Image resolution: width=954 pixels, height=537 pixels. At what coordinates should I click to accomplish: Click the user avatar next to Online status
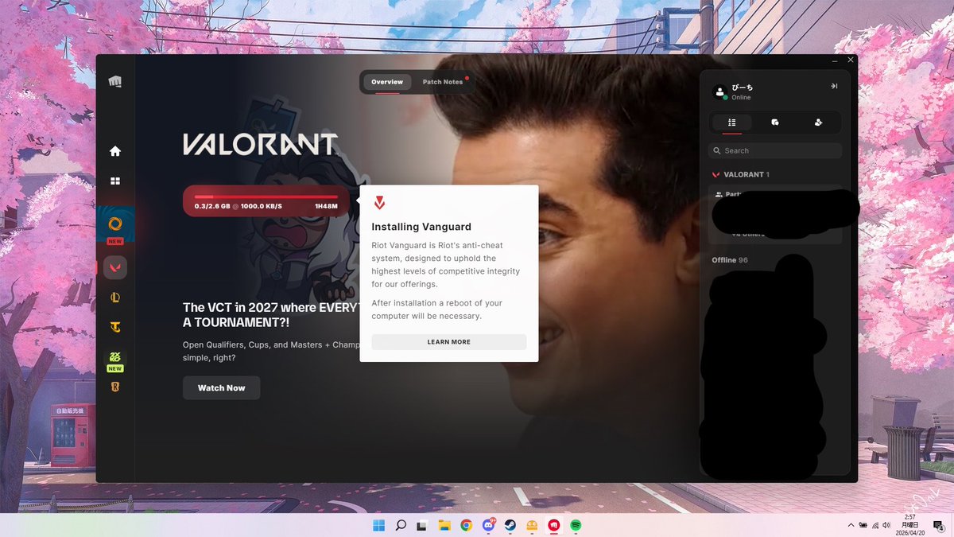[x=720, y=92]
